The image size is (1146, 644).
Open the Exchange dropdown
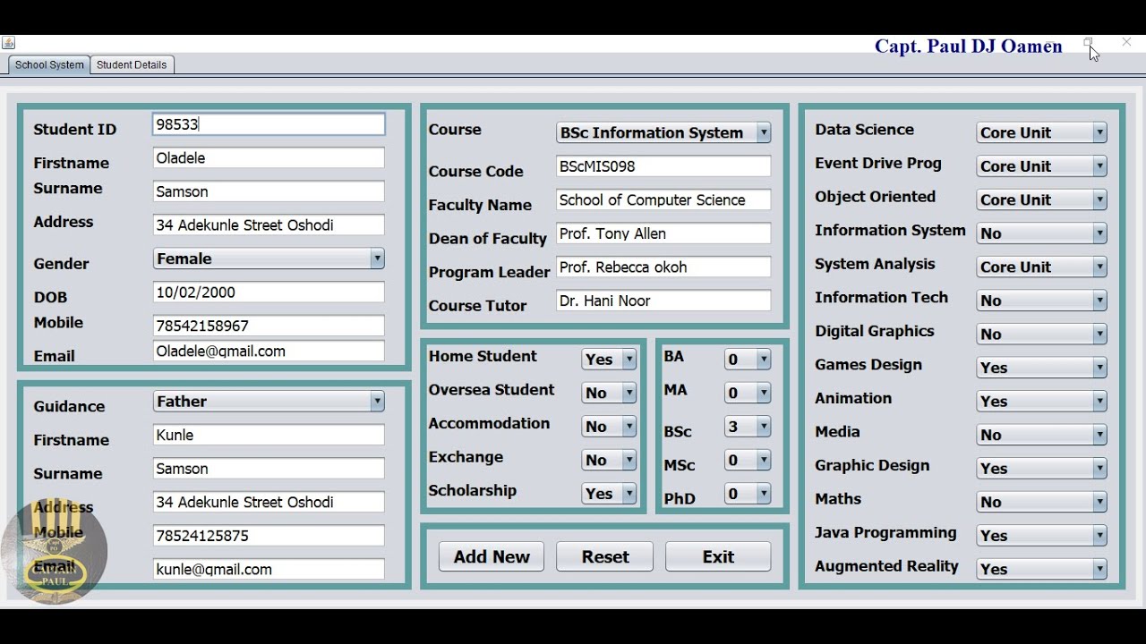coord(609,460)
